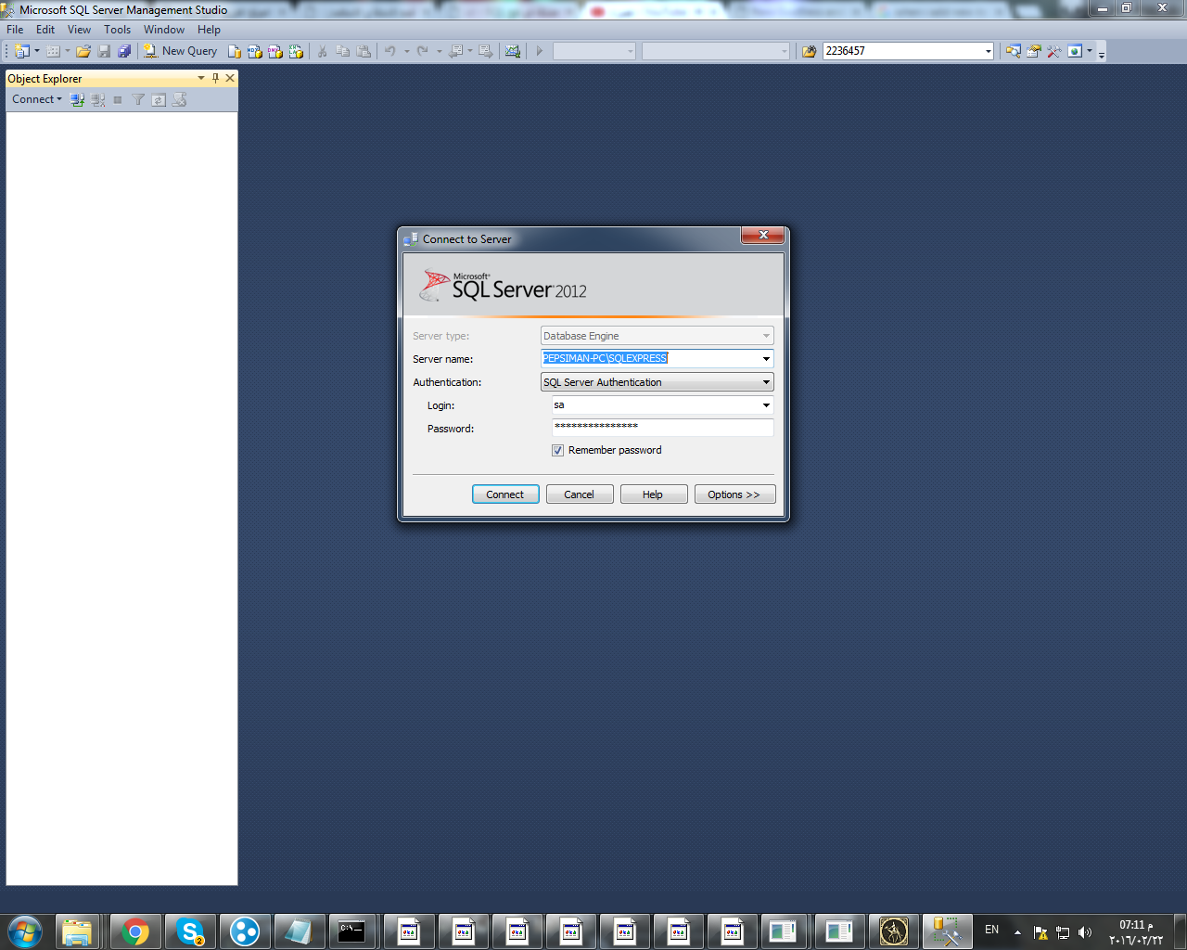Click the web browser window icon

[1075, 51]
